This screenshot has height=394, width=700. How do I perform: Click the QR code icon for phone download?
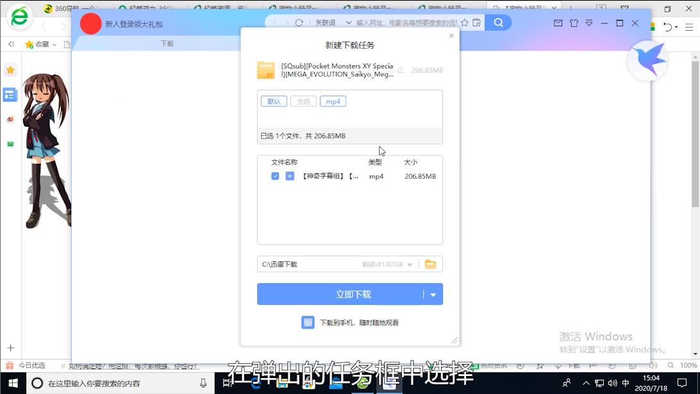[308, 322]
